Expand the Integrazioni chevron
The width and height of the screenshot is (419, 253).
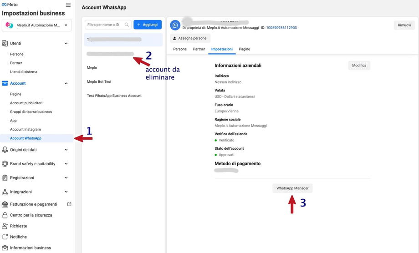click(x=66, y=192)
